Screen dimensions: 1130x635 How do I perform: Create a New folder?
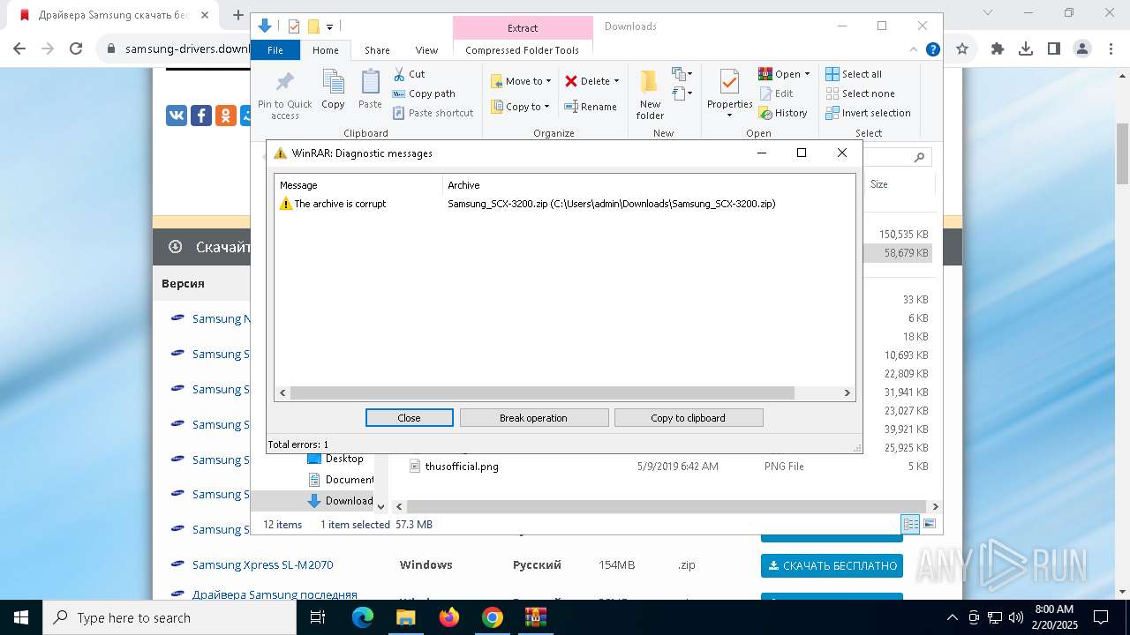(x=650, y=95)
